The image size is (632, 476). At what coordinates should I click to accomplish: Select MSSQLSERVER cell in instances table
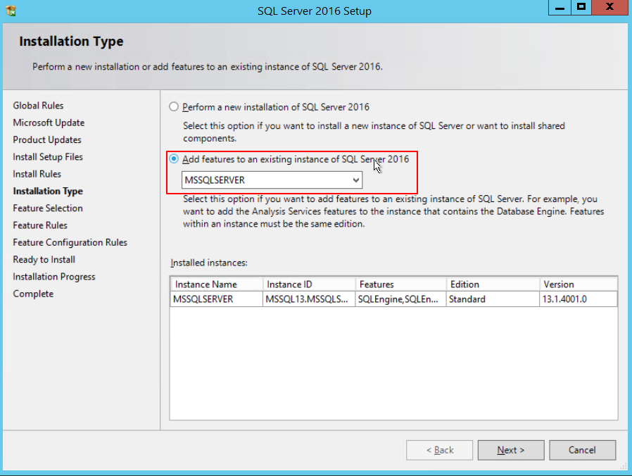(x=217, y=299)
